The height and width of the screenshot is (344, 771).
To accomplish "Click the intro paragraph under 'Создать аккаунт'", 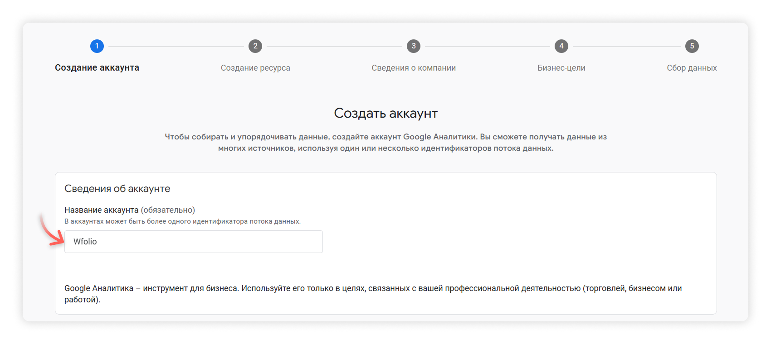I will pos(385,143).
